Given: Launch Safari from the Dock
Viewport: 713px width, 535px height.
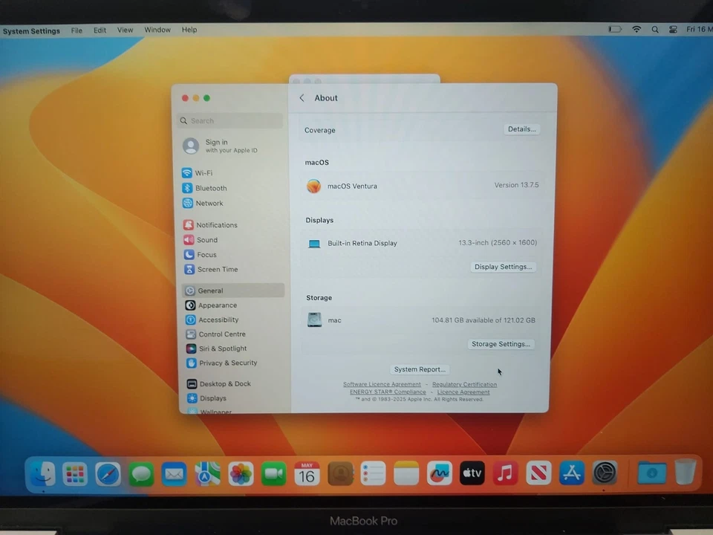Looking at the screenshot, I should [108, 474].
